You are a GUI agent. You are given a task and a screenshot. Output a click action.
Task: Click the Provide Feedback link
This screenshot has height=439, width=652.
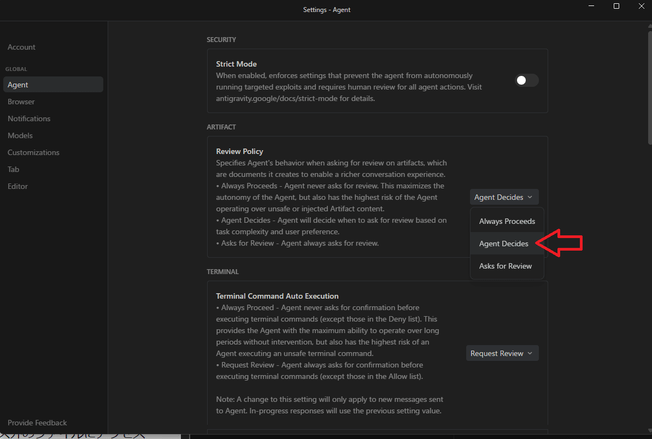(37, 423)
